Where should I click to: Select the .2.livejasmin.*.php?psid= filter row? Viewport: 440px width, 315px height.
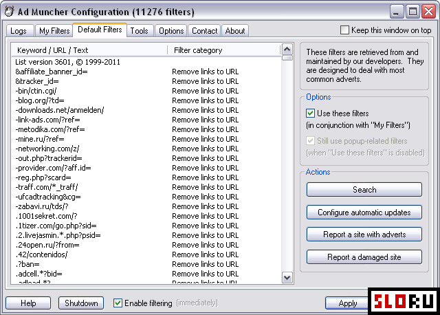click(x=146, y=235)
